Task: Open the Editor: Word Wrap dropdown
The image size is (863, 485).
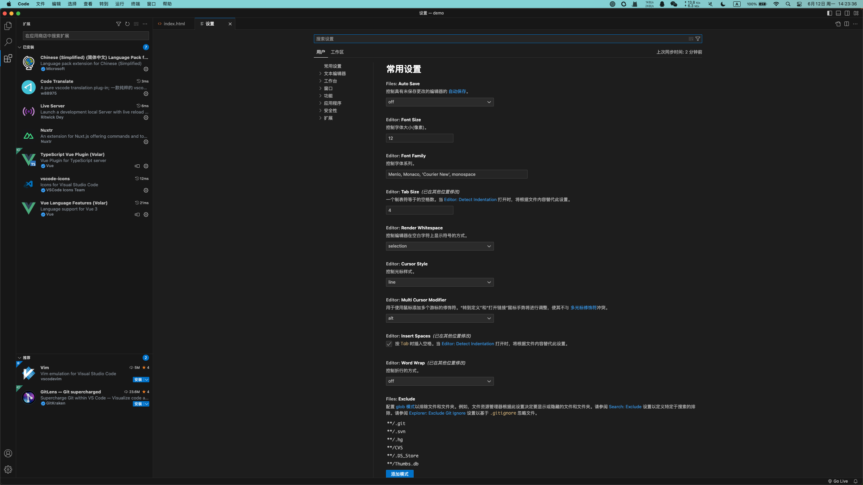Action: (439, 381)
